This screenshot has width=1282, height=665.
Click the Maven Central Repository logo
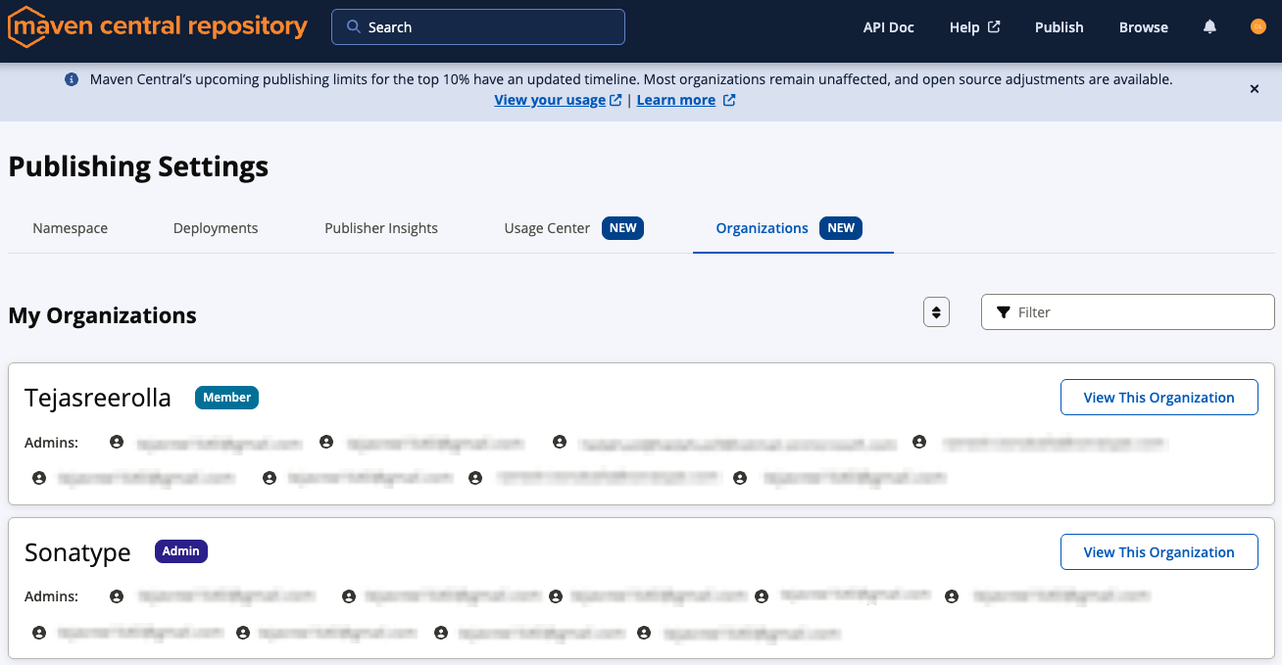pos(158,26)
